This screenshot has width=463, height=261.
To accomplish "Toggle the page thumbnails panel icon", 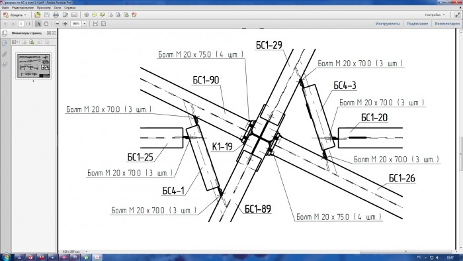I will point(5,44).
